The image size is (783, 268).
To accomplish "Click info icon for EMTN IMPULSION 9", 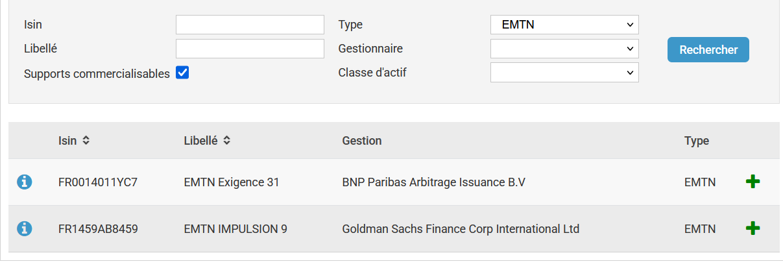I will pyautogui.click(x=24, y=228).
